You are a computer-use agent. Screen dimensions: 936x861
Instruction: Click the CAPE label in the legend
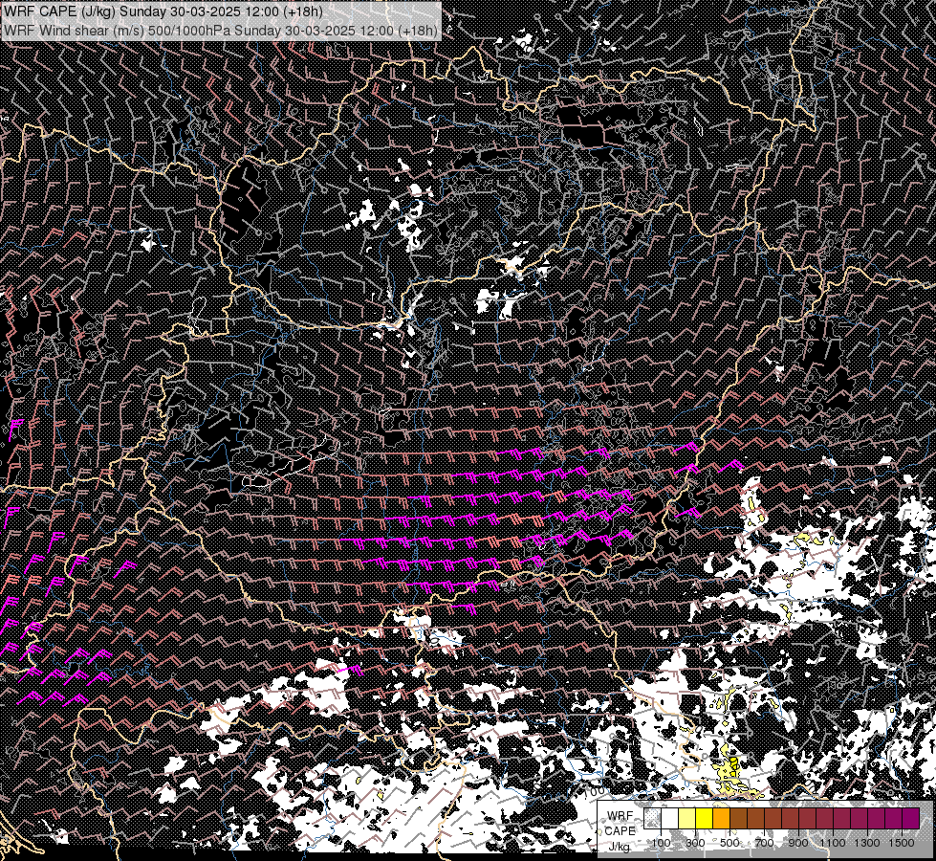[x=620, y=831]
